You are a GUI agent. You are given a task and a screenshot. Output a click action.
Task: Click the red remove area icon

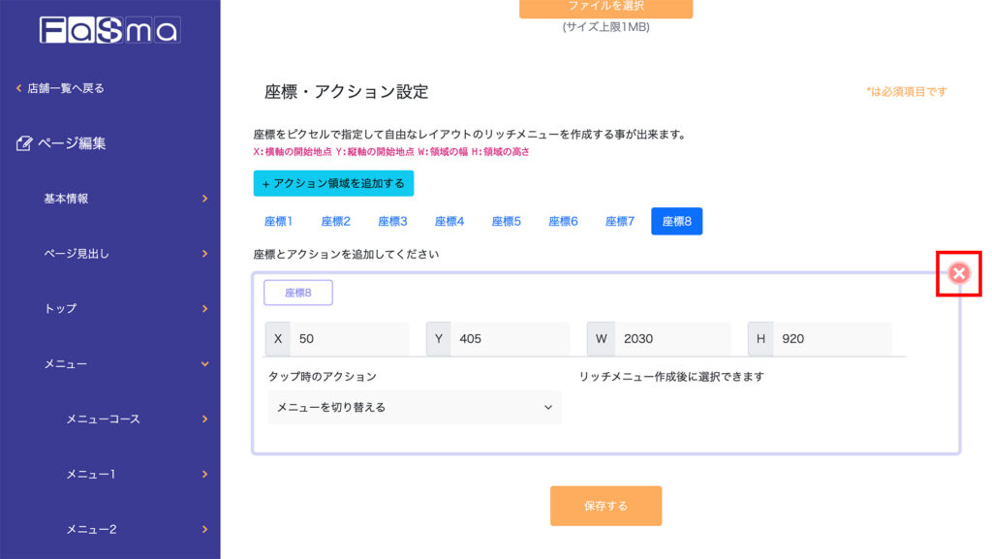tap(959, 273)
